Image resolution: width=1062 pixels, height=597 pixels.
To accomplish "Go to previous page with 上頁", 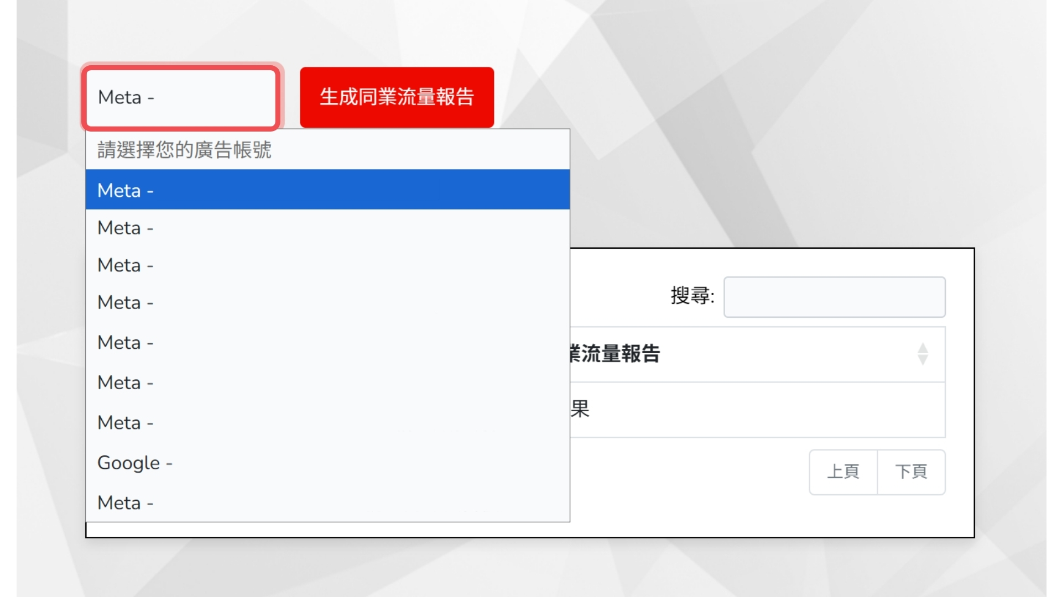I will pyautogui.click(x=843, y=472).
